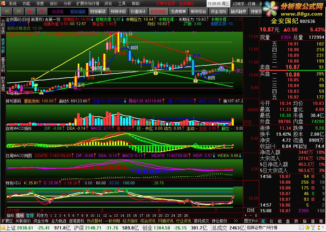Open the 分析 menu
Screen dimensions: 326x232
(67, 3)
